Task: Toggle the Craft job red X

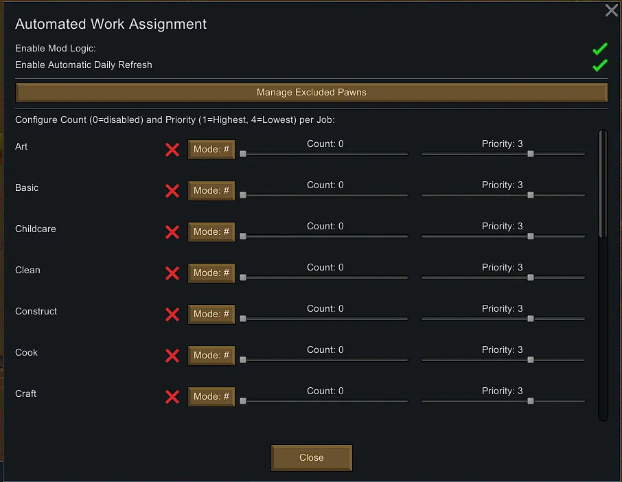Action: [x=172, y=397]
